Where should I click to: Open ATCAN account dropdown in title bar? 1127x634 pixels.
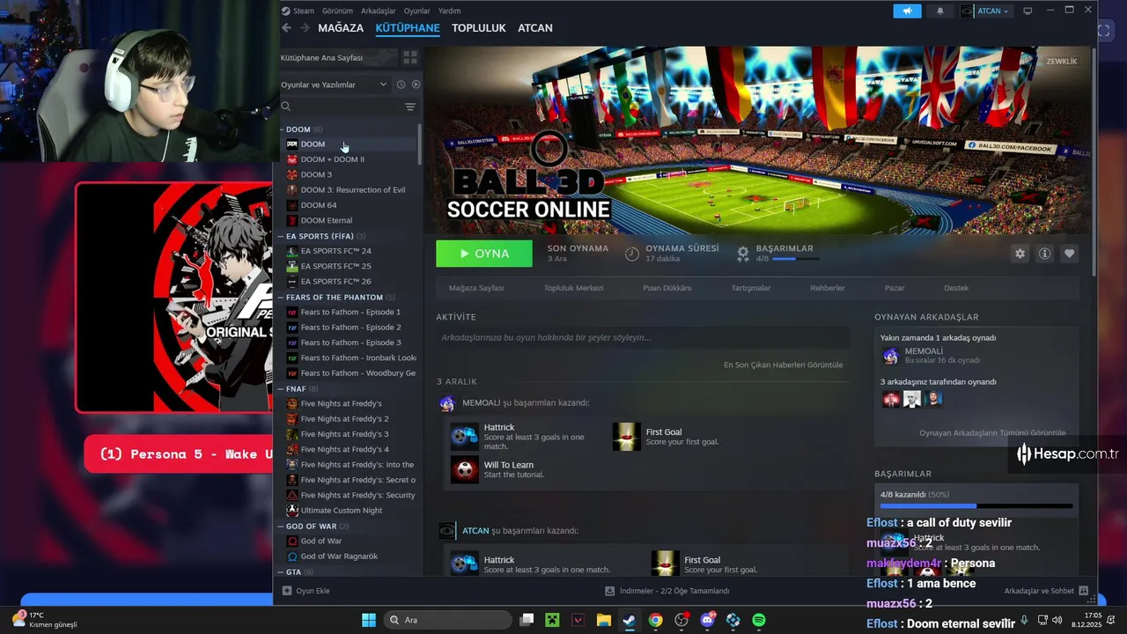[x=986, y=11]
